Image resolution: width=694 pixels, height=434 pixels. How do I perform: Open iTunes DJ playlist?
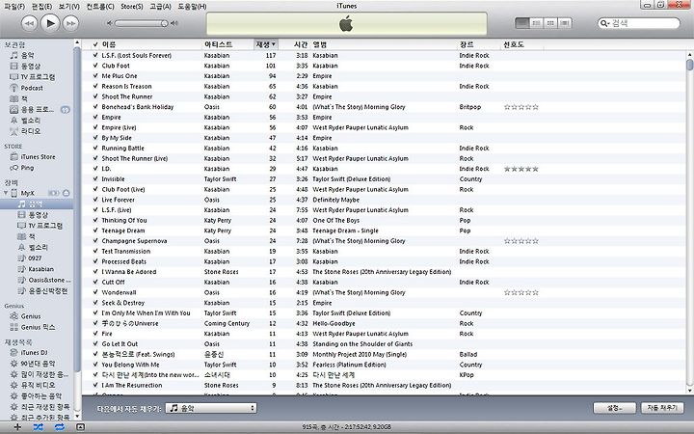point(34,353)
